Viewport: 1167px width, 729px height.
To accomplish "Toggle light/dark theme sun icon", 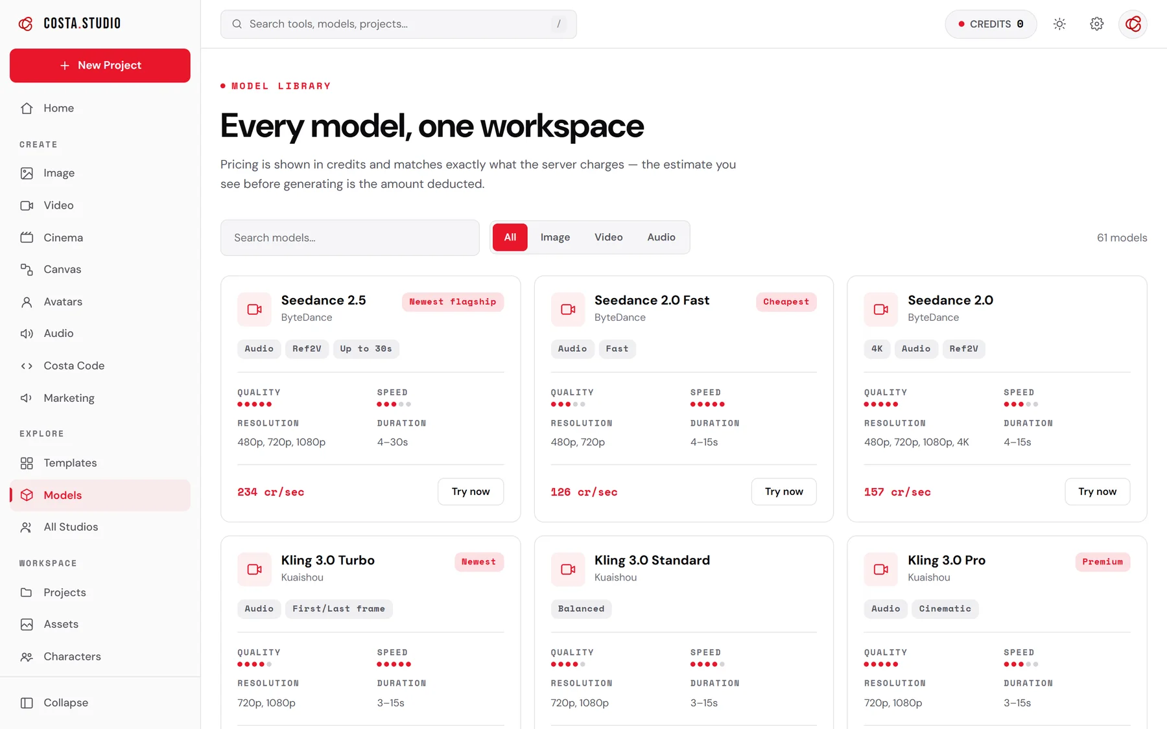I will click(1059, 24).
